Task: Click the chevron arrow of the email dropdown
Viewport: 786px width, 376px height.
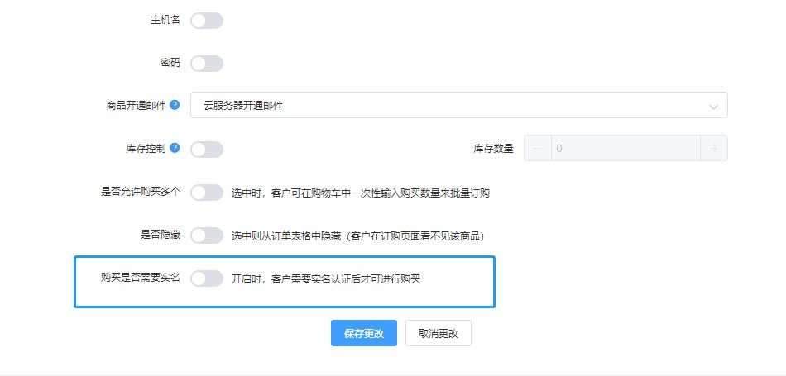Action: [713, 107]
